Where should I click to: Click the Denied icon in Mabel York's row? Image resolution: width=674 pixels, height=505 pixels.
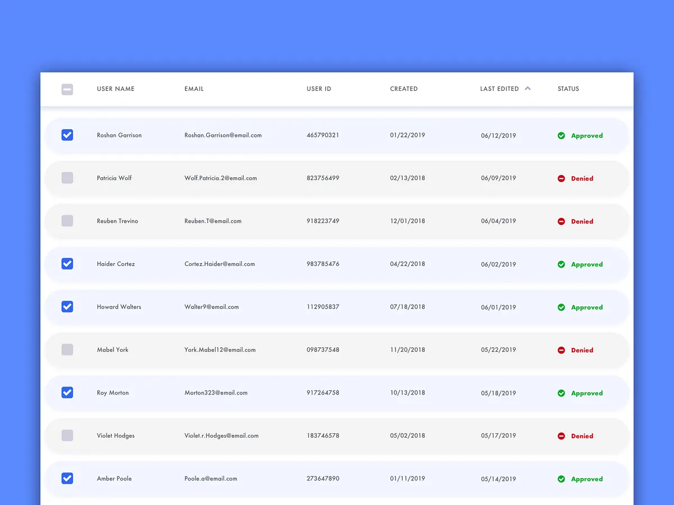click(561, 350)
